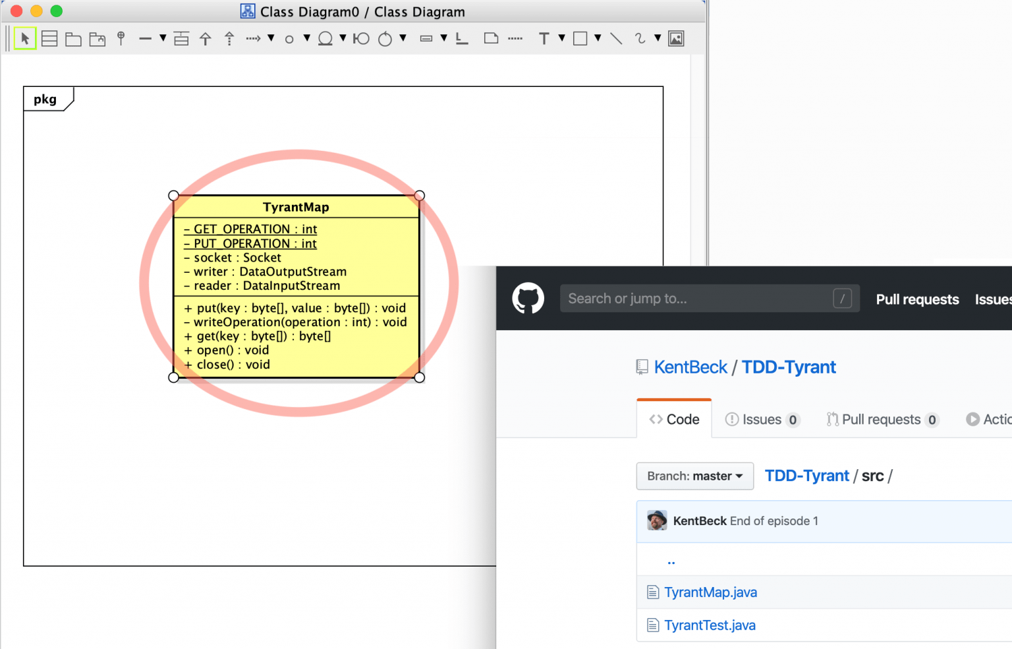Choose the Text tool
Viewport: 1012px width, 649px height.
(x=544, y=39)
